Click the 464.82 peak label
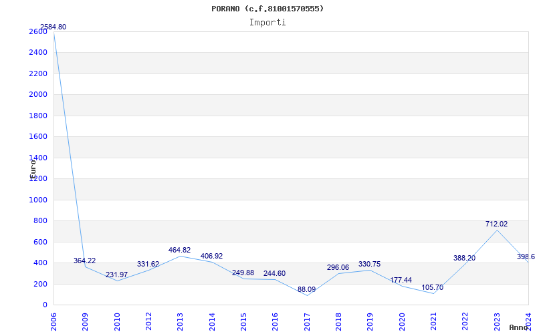Image resolution: width=535 pixels, height=334 pixels. [179, 251]
